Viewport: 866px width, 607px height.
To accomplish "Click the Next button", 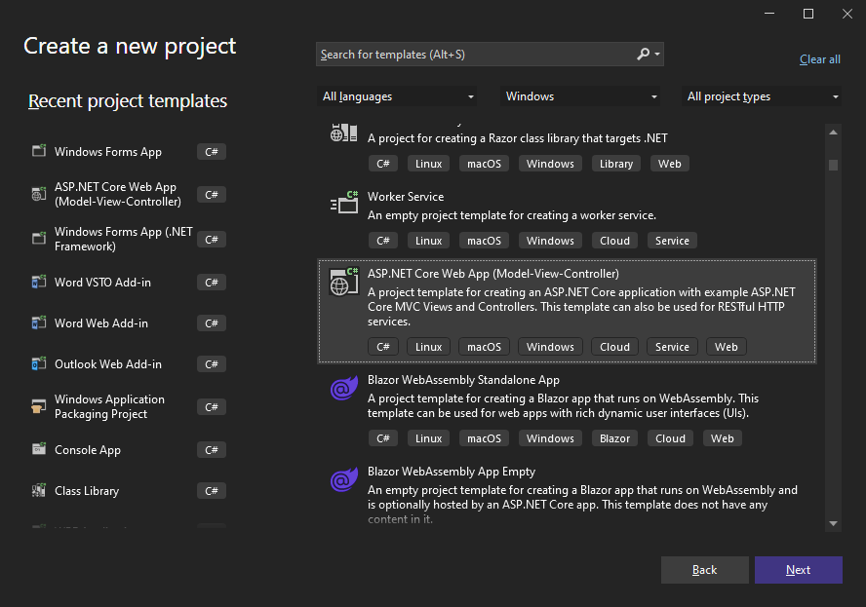I will tap(799, 569).
